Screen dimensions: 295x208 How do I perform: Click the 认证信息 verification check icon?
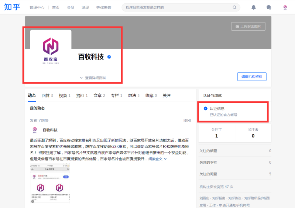206,108
